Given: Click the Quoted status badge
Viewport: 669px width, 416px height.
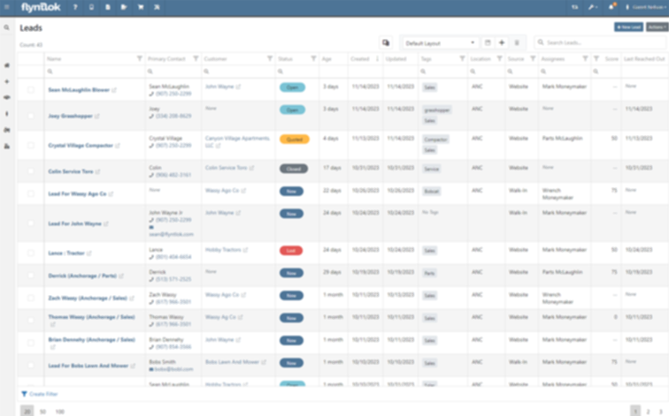Looking at the screenshot, I should pos(295,140).
